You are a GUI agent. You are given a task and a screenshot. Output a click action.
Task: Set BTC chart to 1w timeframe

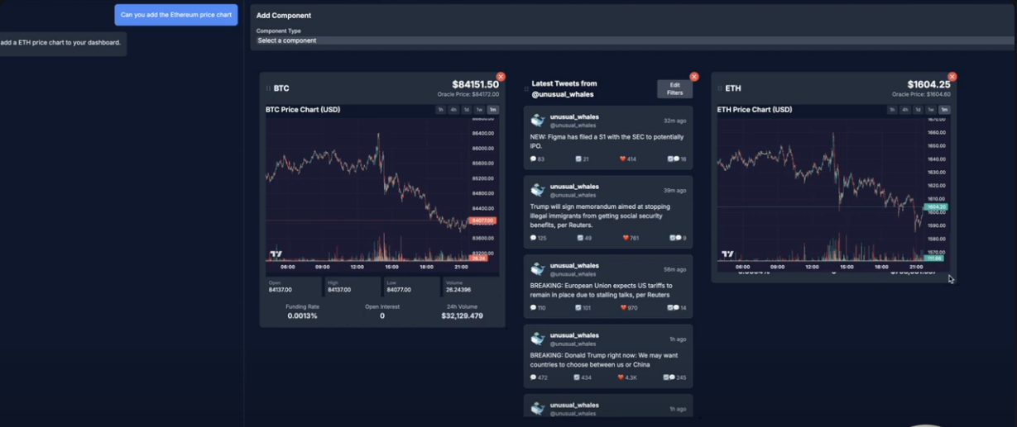[480, 110]
